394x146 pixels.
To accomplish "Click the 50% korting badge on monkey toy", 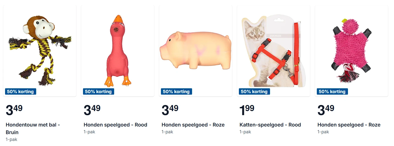I will pos(20,92).
